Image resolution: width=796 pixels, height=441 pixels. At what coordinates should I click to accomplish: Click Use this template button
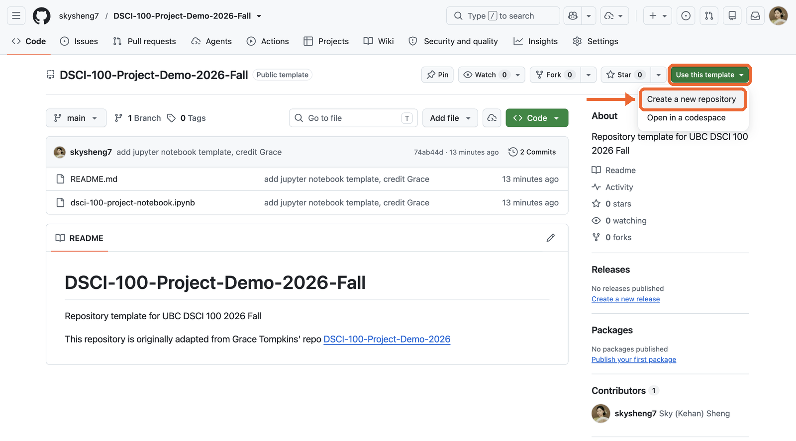coord(709,75)
